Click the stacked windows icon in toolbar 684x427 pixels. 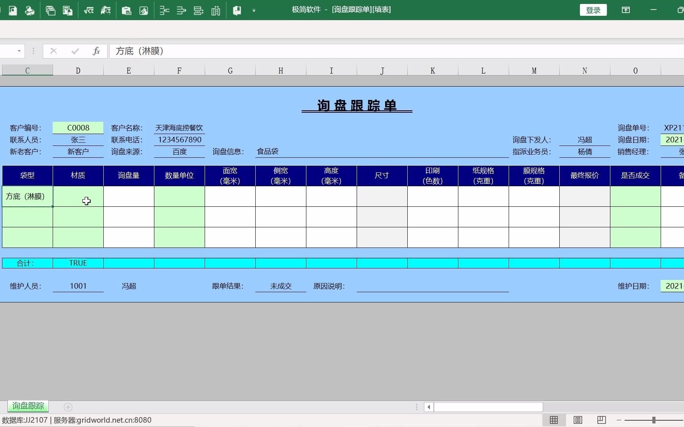pyautogui.click(x=50, y=10)
